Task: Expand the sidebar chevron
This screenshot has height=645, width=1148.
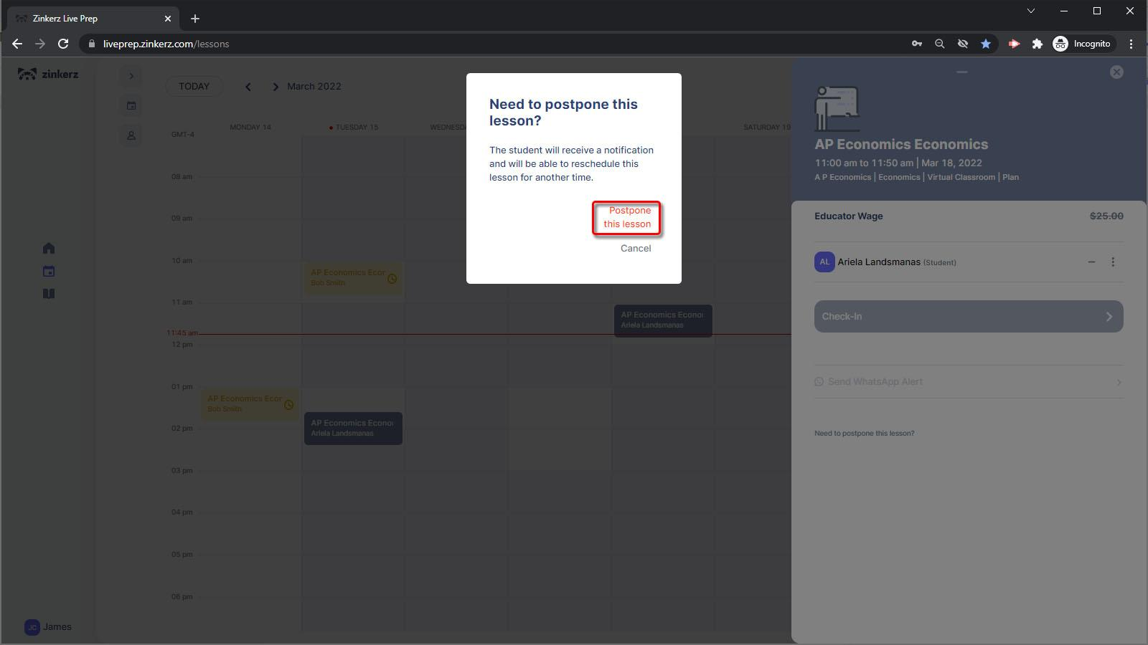Action: coord(131,76)
